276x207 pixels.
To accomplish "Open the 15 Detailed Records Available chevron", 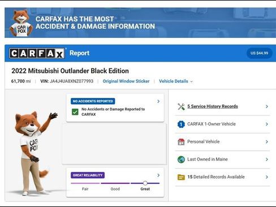I will pyautogui.click(x=267, y=177).
